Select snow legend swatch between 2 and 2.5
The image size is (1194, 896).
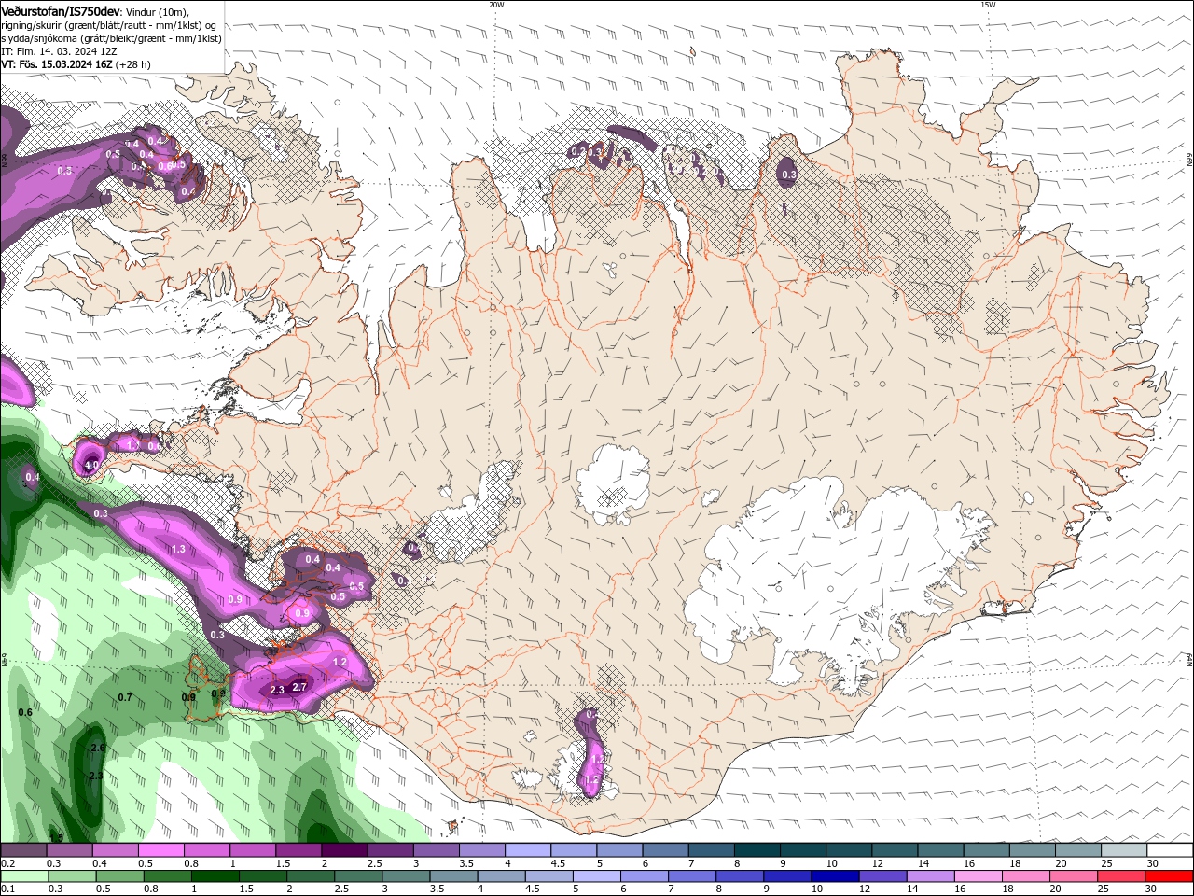[344, 850]
